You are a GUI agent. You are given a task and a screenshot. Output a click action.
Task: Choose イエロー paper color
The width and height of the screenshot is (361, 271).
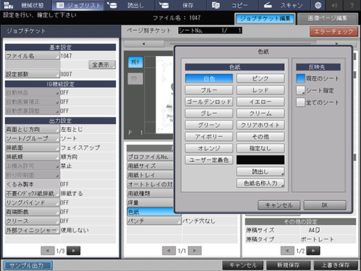(260, 102)
